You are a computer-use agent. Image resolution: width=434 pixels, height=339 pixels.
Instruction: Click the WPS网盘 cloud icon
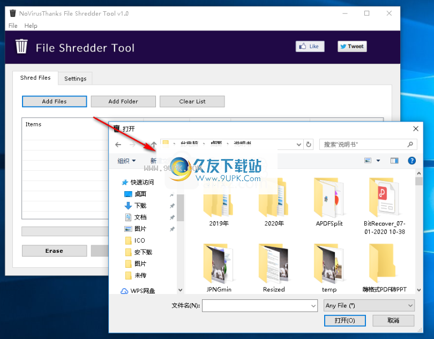point(124,291)
